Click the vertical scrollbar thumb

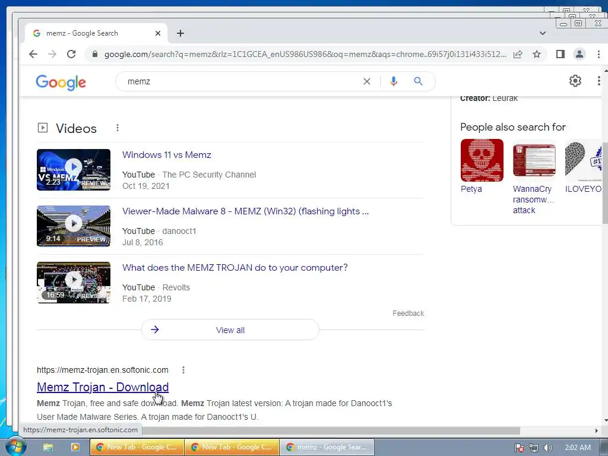coord(605,183)
